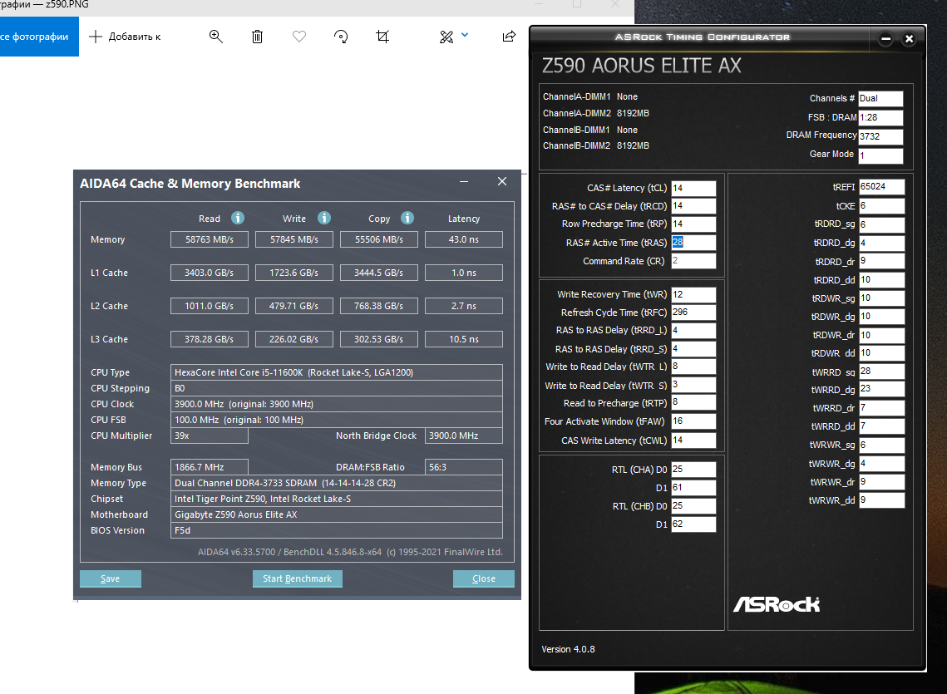Viewport: 947px width, 694px height.
Task: Click the Memory Bus value 1866.7 MHz
Action: coord(210,467)
